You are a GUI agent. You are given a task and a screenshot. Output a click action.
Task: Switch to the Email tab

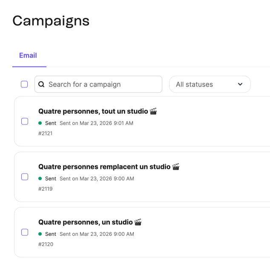28,55
